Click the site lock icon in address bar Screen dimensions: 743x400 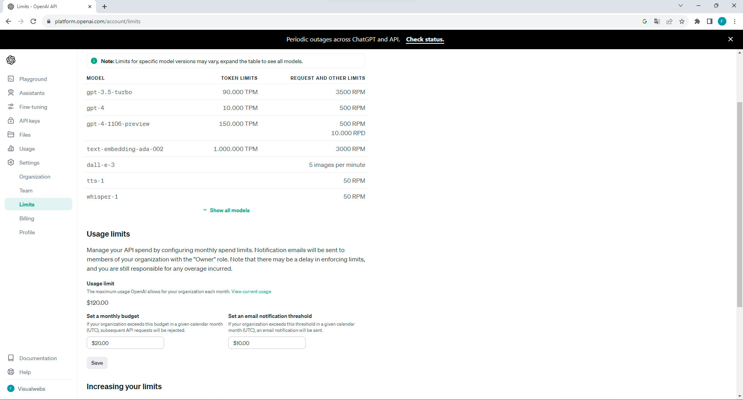(x=49, y=21)
